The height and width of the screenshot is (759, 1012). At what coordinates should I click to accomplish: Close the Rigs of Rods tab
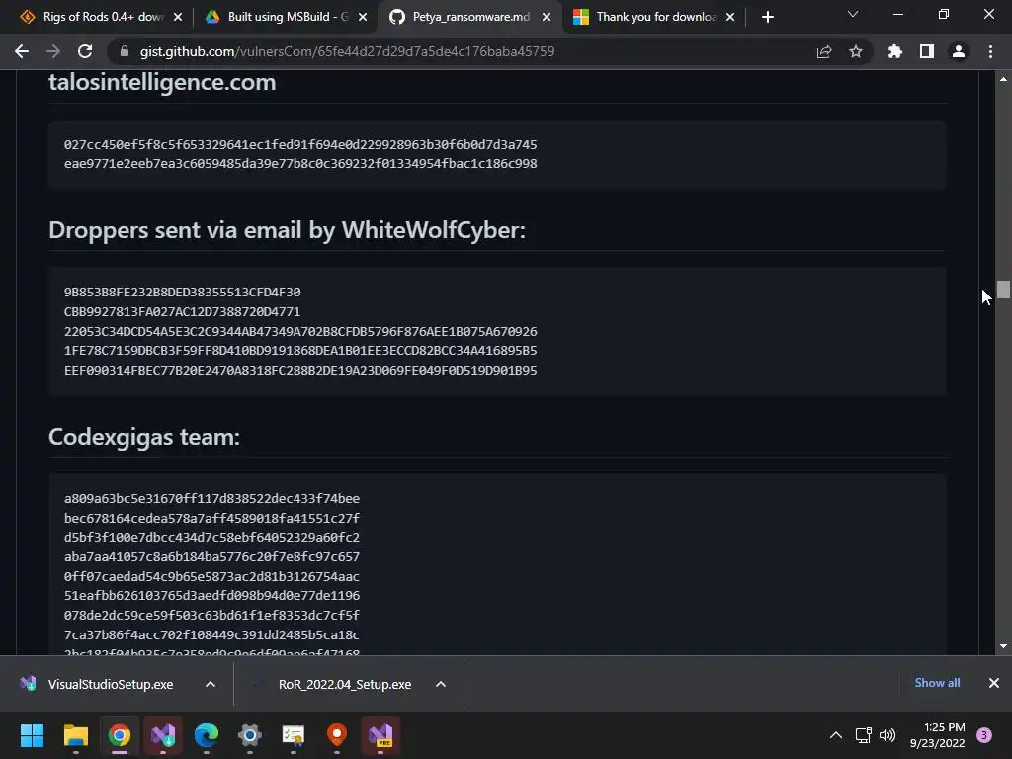(x=178, y=17)
